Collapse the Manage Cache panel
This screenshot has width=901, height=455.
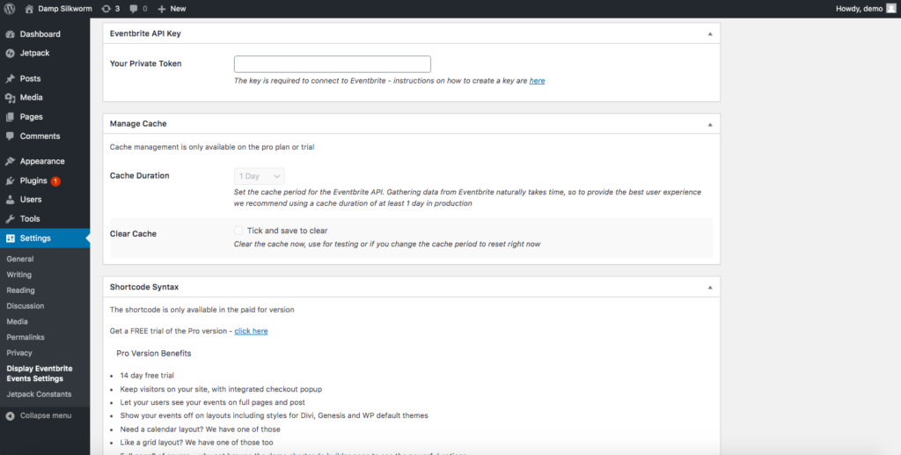click(x=710, y=124)
